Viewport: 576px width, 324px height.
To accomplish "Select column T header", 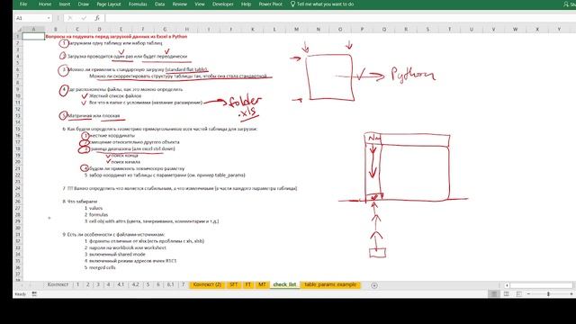I will tap(449, 30).
